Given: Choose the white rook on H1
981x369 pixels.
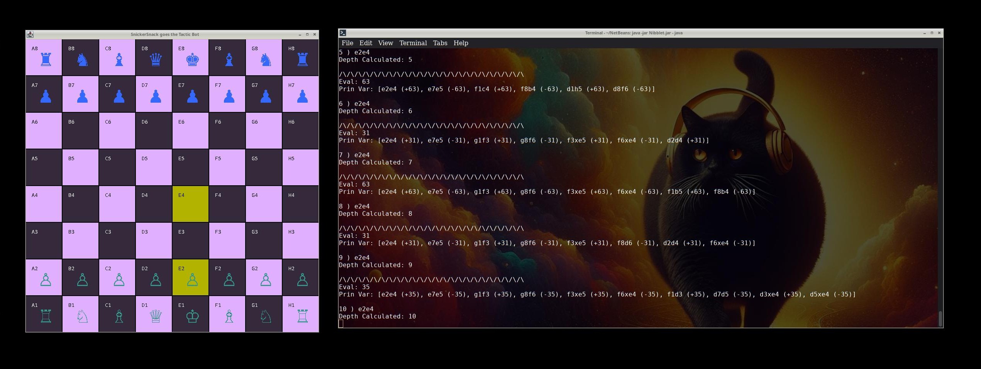Looking at the screenshot, I should (302, 317).
